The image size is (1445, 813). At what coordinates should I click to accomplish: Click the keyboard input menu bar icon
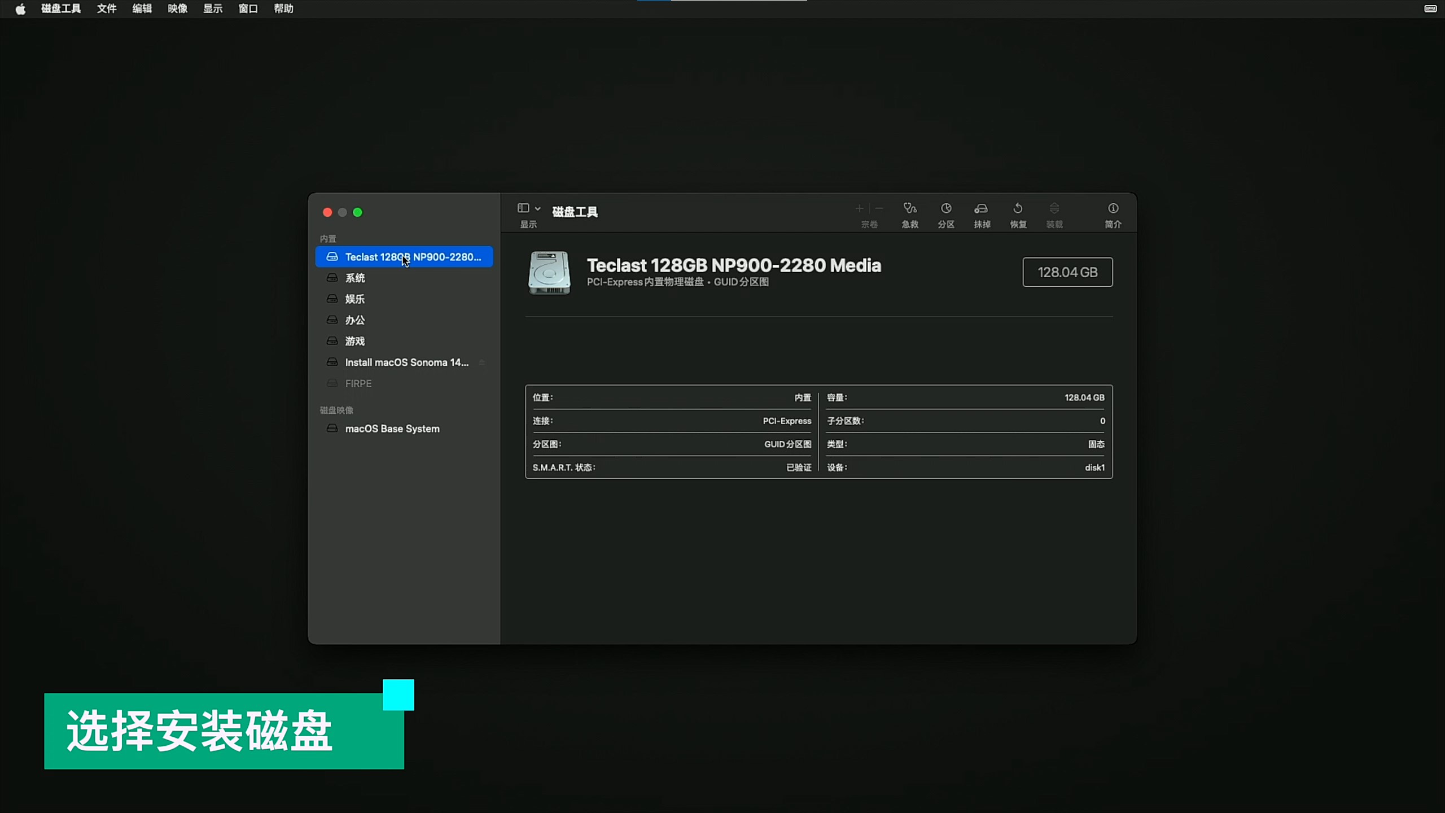[1430, 8]
